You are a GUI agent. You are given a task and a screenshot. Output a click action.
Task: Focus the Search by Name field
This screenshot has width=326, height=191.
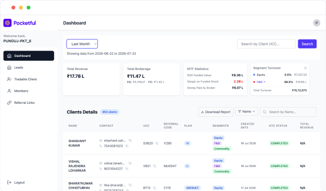tap(288, 112)
